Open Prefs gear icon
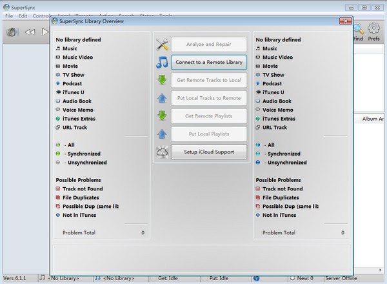Viewport: 387px width, 284px height. (373, 28)
